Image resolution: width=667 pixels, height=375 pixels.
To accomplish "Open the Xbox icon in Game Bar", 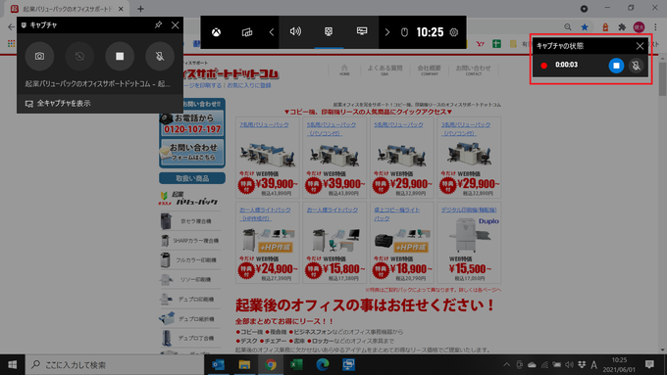I will pyautogui.click(x=216, y=32).
